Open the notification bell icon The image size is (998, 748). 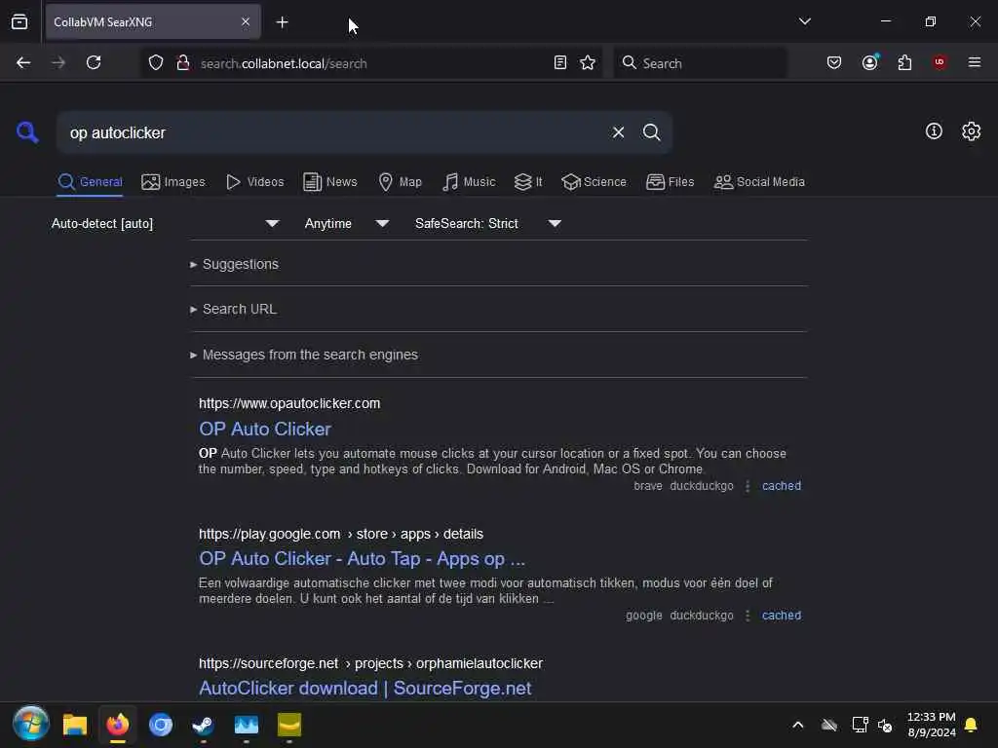971,725
